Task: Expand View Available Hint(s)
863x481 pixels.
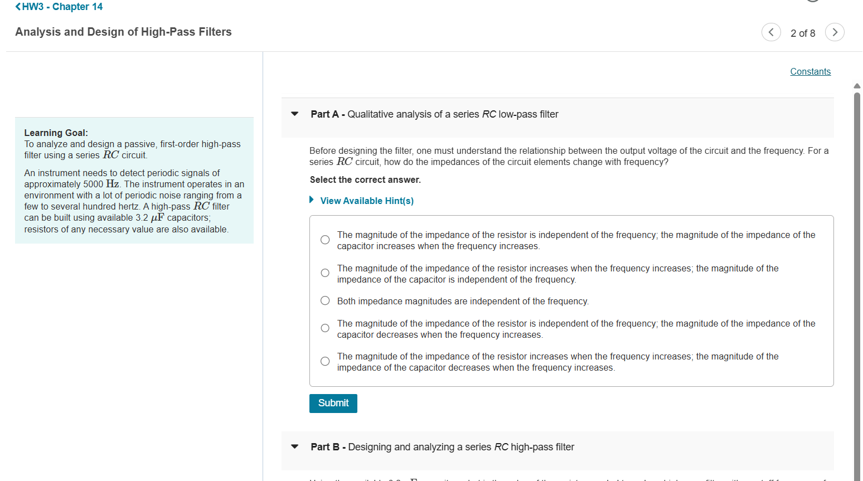Action: [x=366, y=200]
